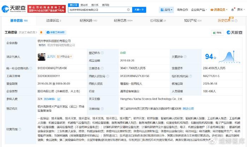Switch to the 法律诉讼 tab

pyautogui.click(x=54, y=20)
